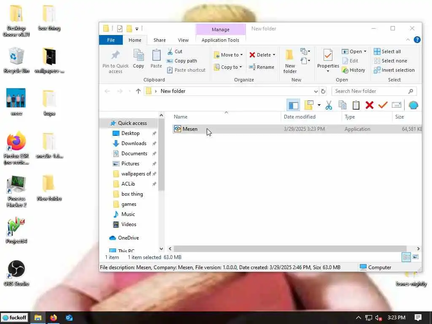Open the address bar history dropdown
The height and width of the screenshot is (324, 432).
316,91
